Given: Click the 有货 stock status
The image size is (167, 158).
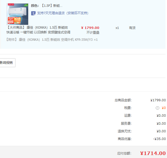Looking at the screenshot, I should [x=132, y=28].
